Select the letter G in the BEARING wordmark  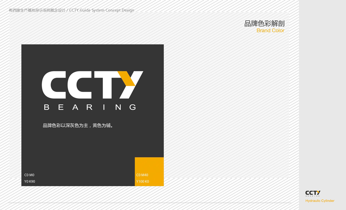coord(133,107)
